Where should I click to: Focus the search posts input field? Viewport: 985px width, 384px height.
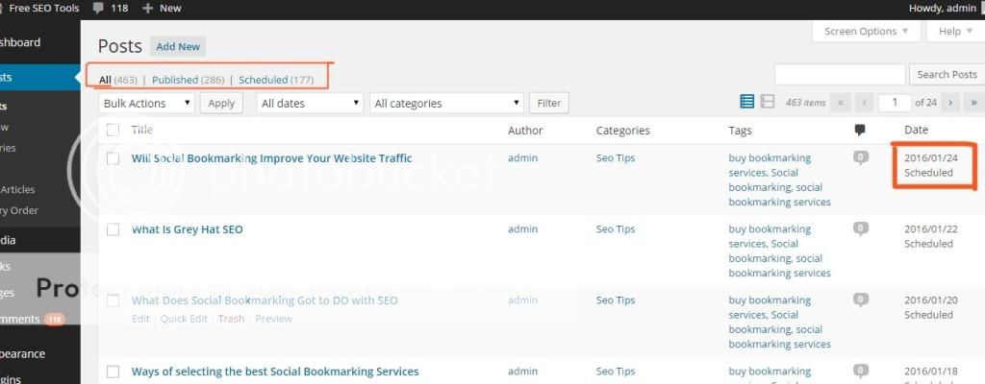pyautogui.click(x=840, y=74)
